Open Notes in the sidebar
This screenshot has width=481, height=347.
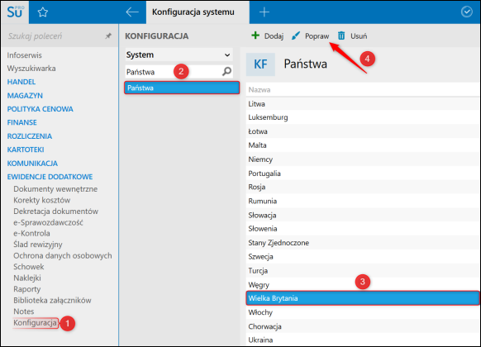pyautogui.click(x=24, y=311)
